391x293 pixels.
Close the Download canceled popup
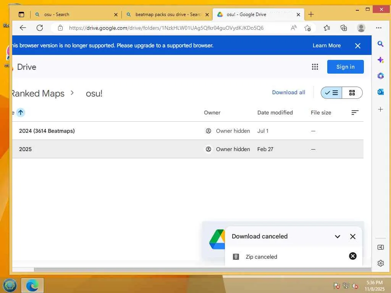coord(352,237)
